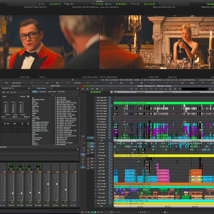Select the Colour Desaturate effect

tap(65, 127)
